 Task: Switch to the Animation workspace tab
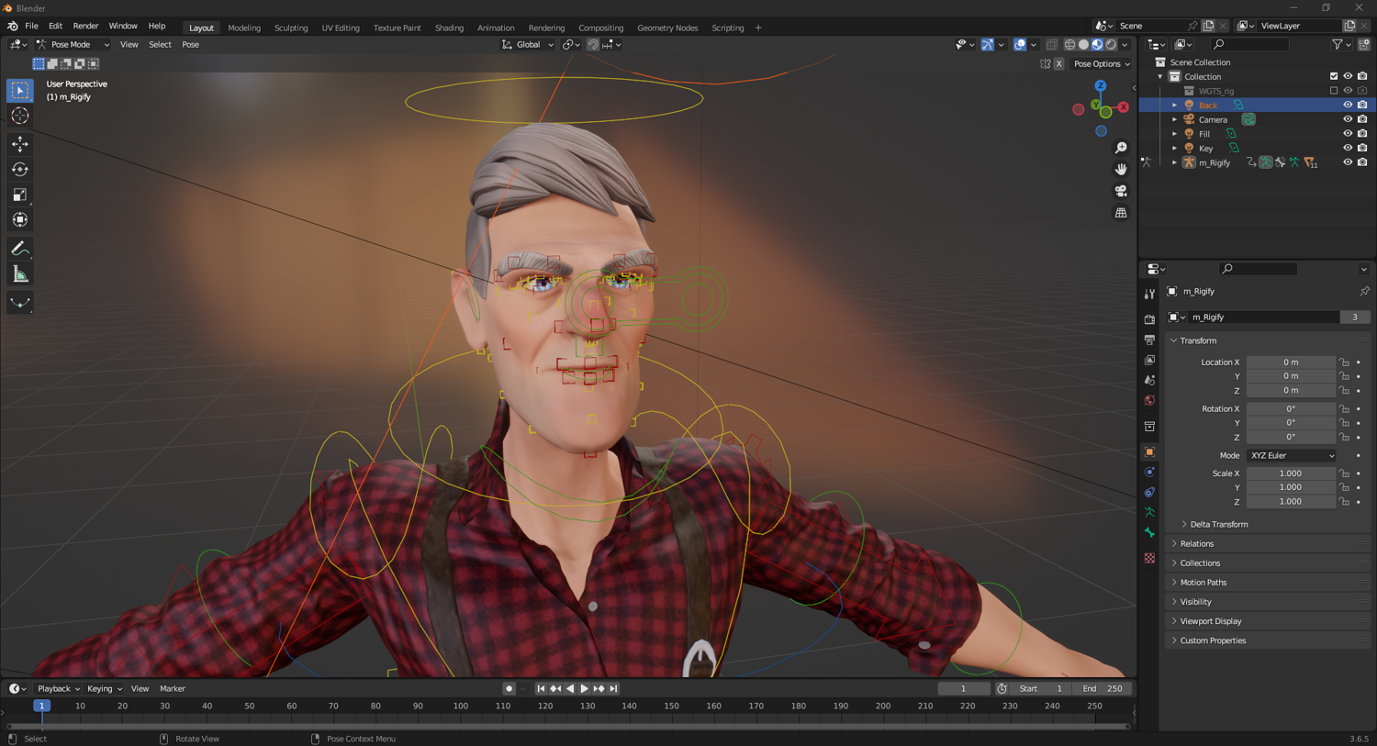(496, 28)
